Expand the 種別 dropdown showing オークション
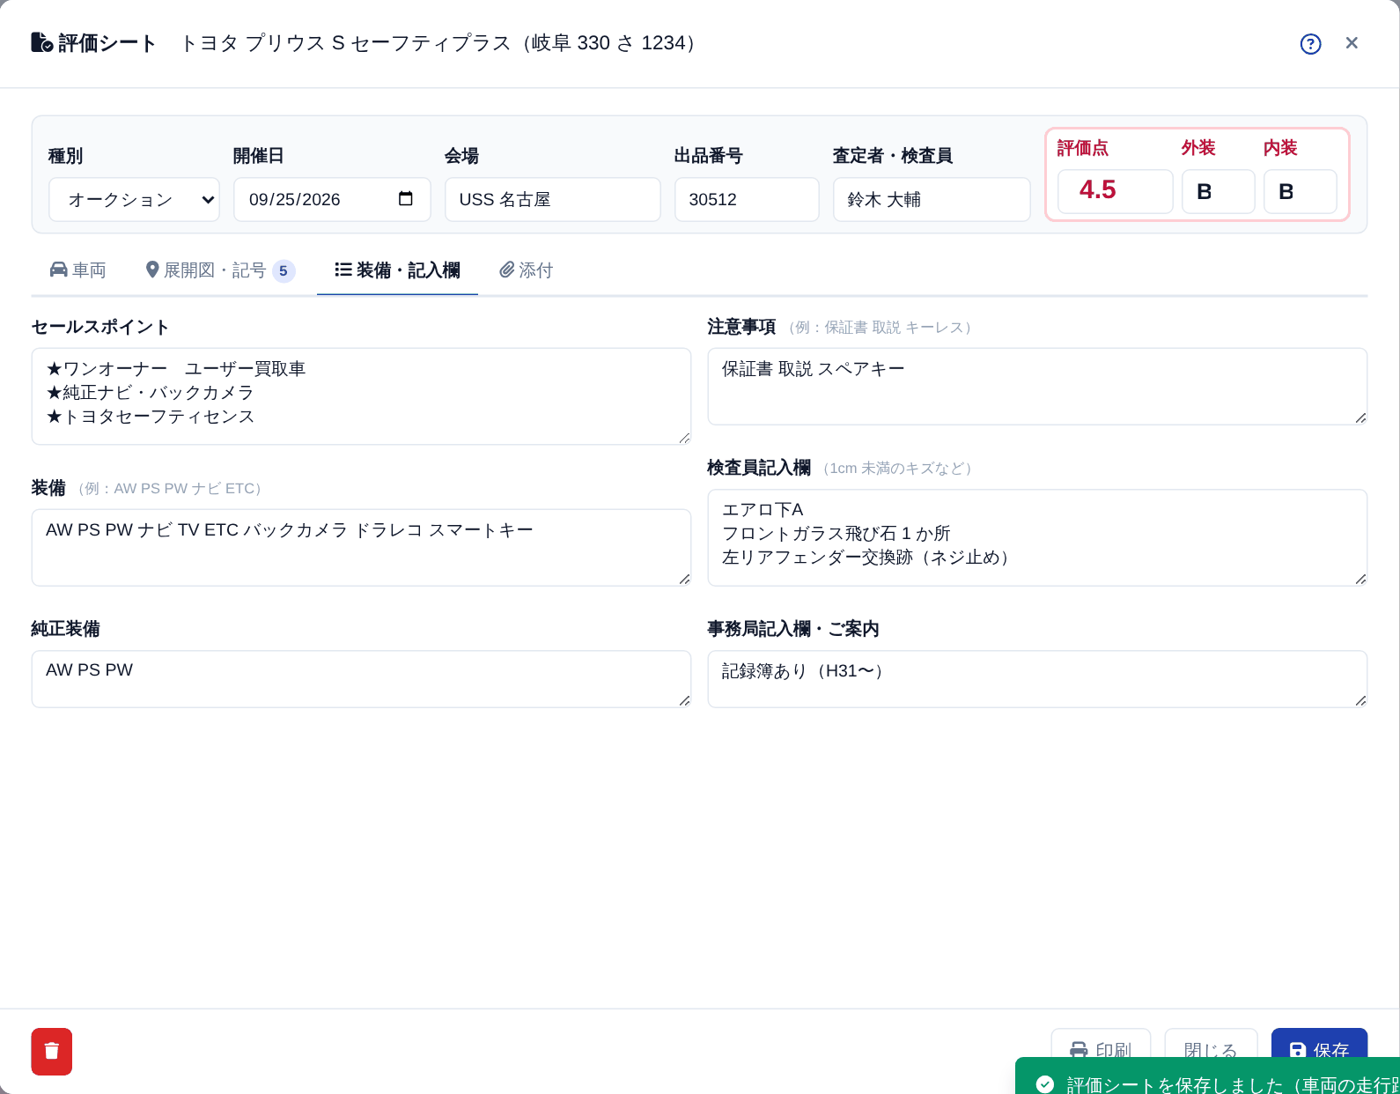The width and height of the screenshot is (1400, 1094). pyautogui.click(x=134, y=200)
